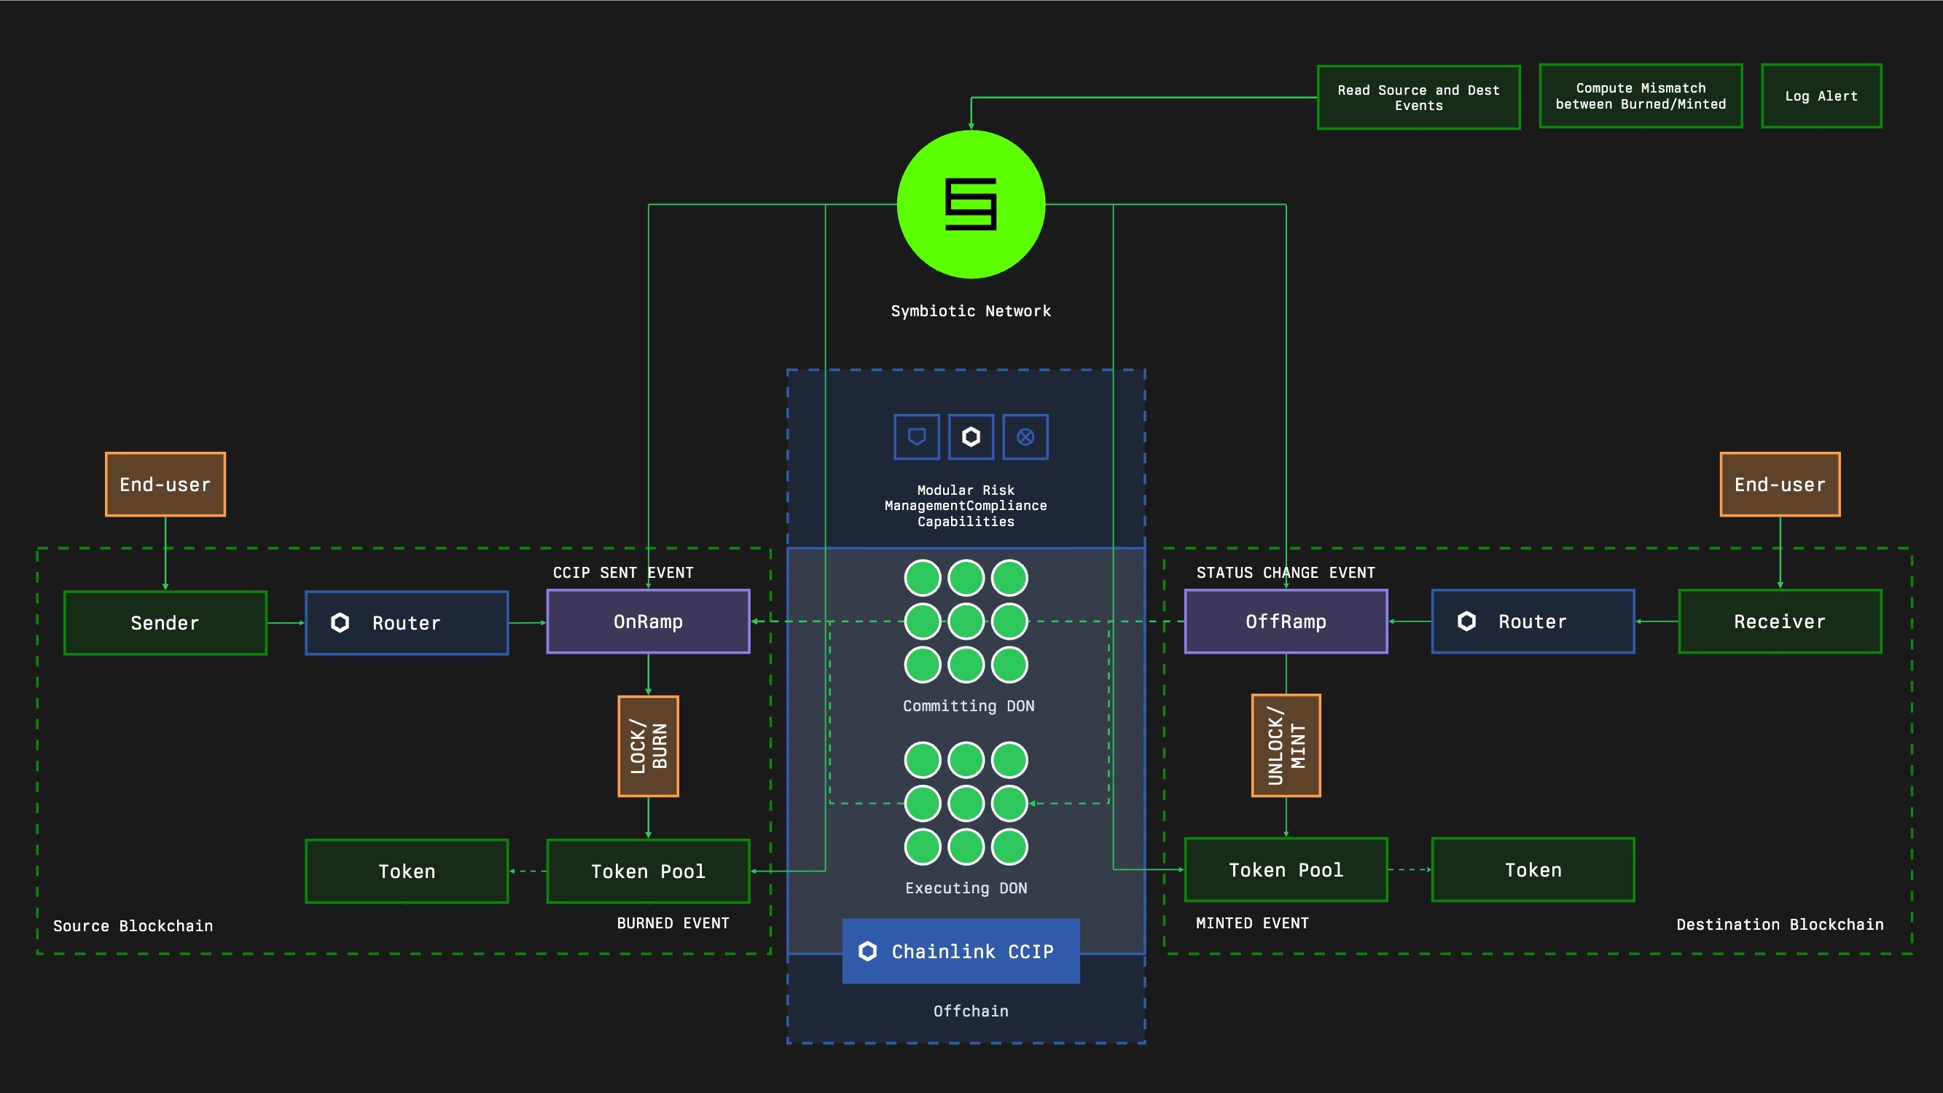Select the OnRamp box

point(648,621)
